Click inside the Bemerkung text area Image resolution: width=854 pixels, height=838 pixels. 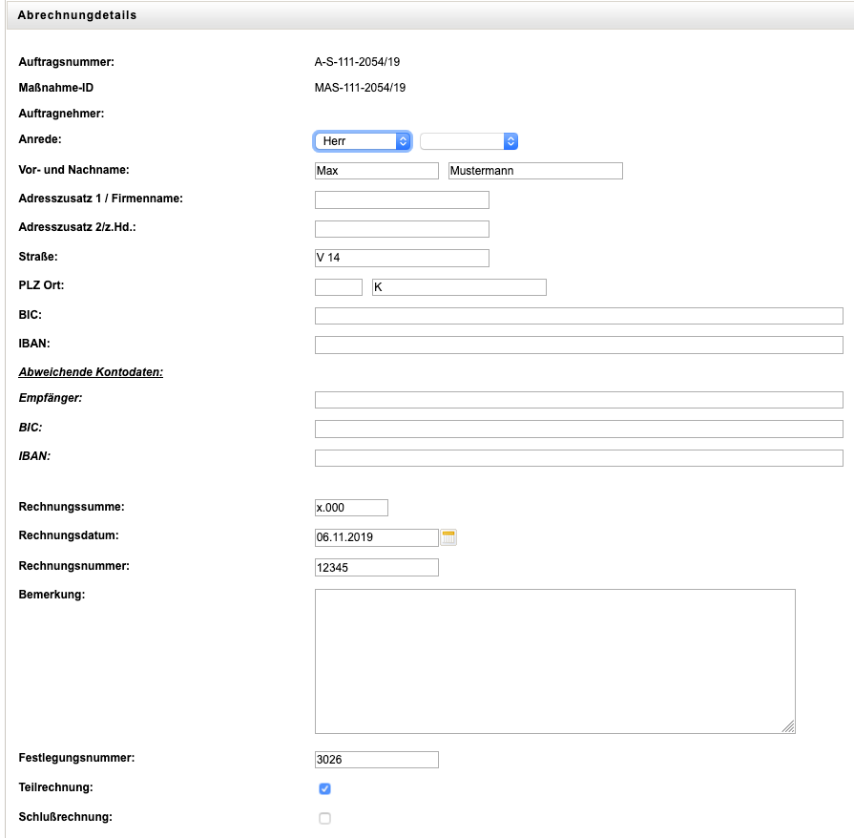pyautogui.click(x=554, y=661)
